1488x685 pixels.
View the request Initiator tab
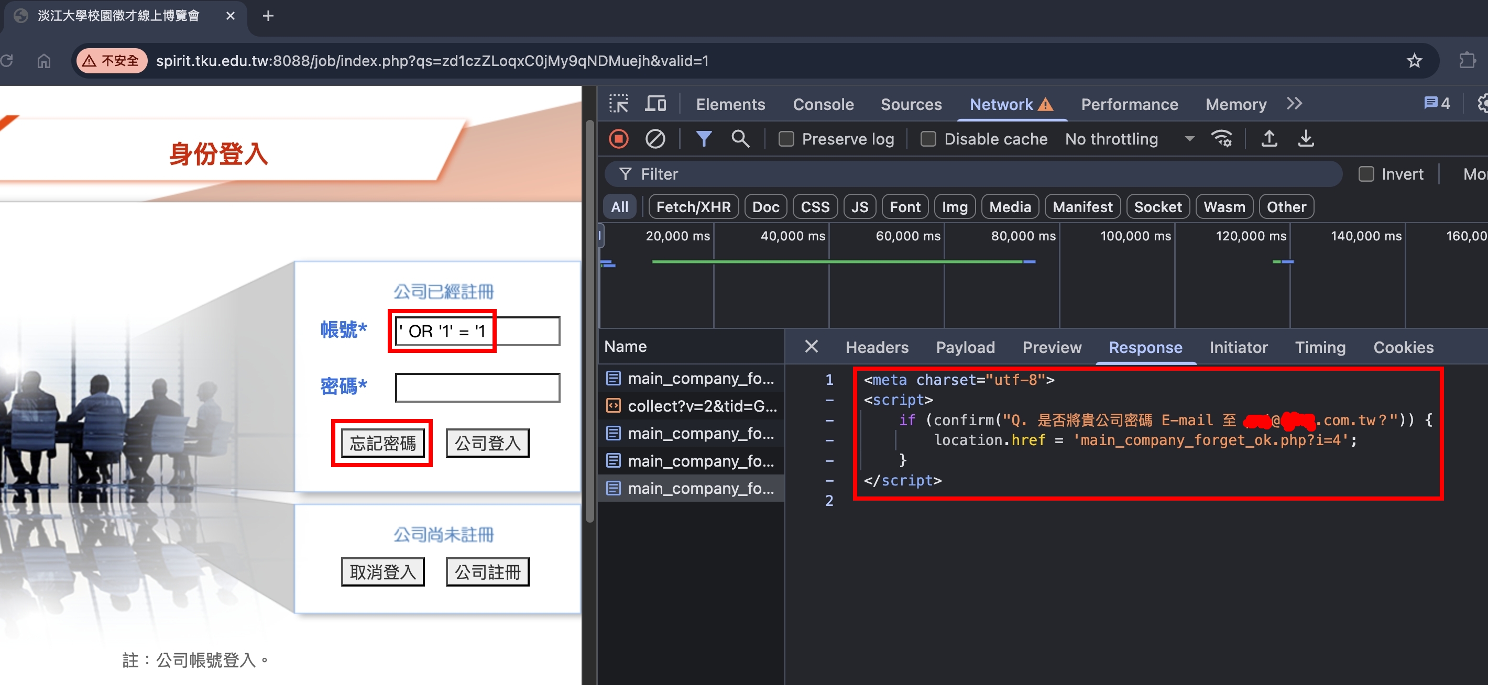pyautogui.click(x=1238, y=347)
